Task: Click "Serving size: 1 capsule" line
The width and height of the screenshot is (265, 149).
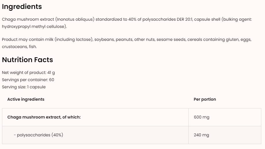Action: [24, 87]
